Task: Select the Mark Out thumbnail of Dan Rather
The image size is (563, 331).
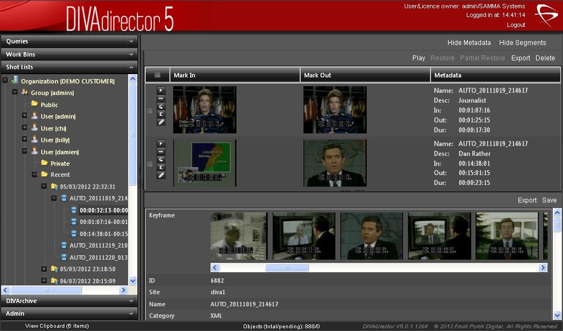Action: point(335,163)
